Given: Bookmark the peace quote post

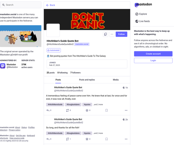Looking at the screenshot, I should point(107,110).
